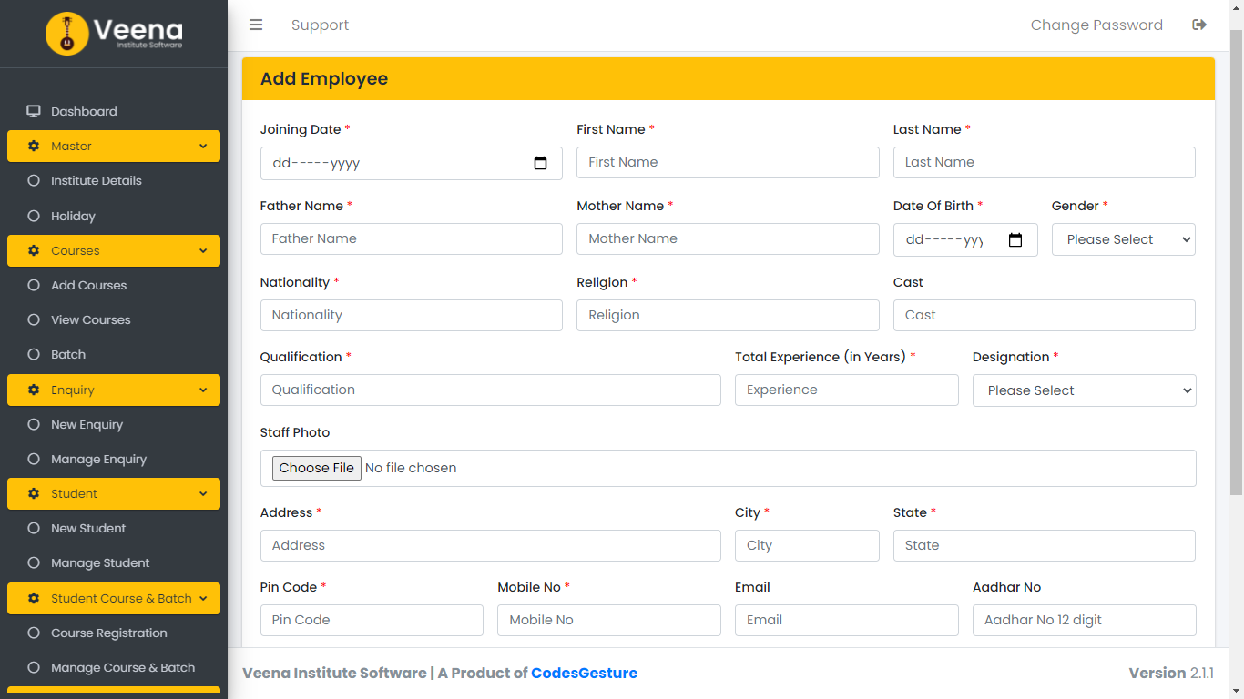Open Course Registration page
The height and width of the screenshot is (699, 1244).
click(x=114, y=633)
